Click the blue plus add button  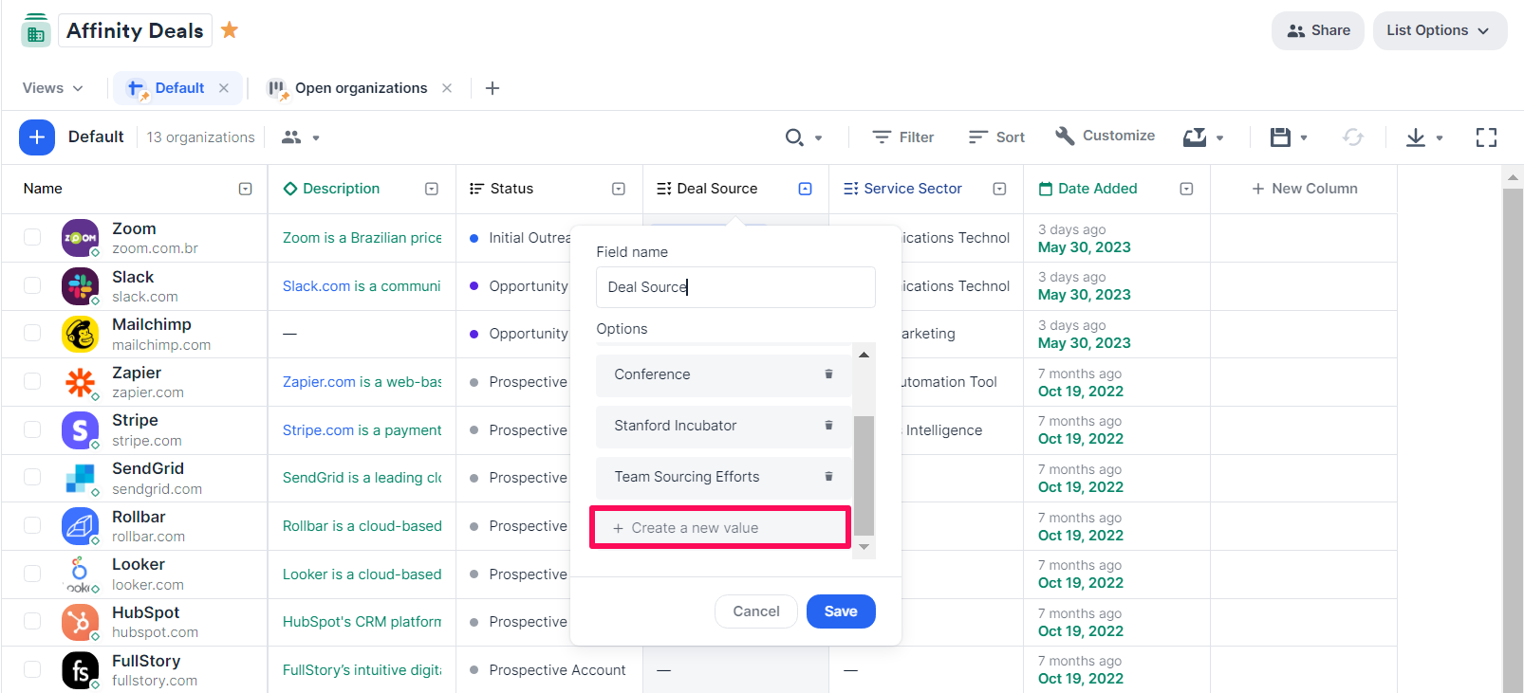click(36, 137)
